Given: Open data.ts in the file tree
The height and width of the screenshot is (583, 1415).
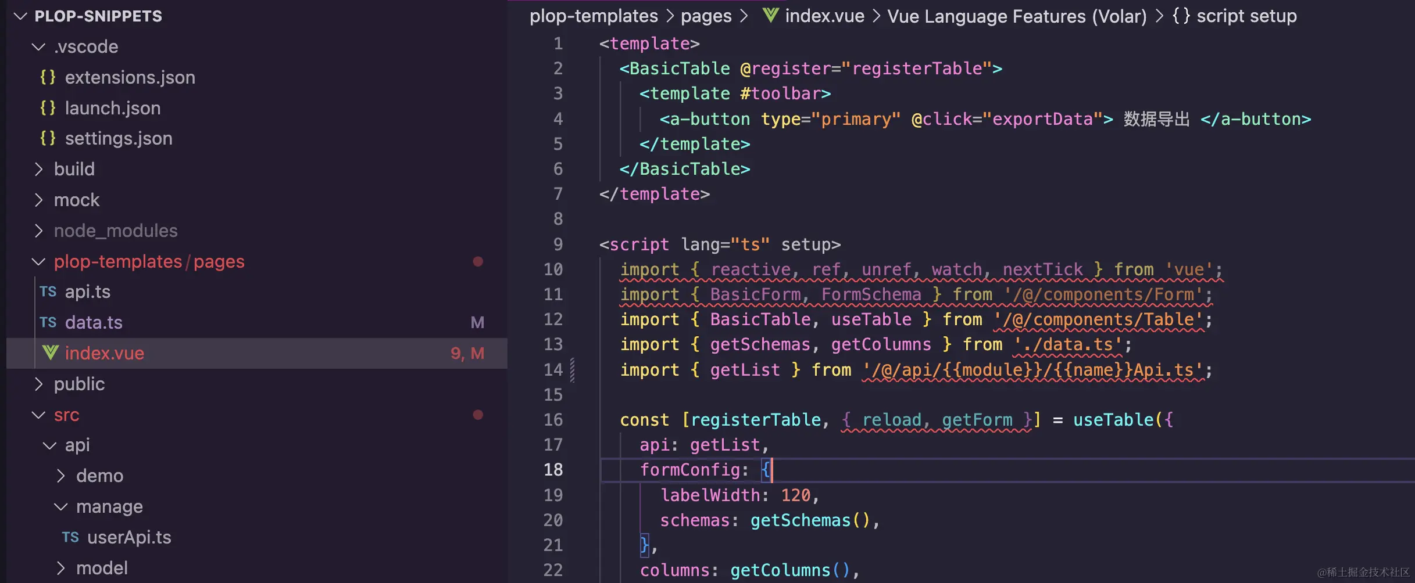Looking at the screenshot, I should click(94, 322).
